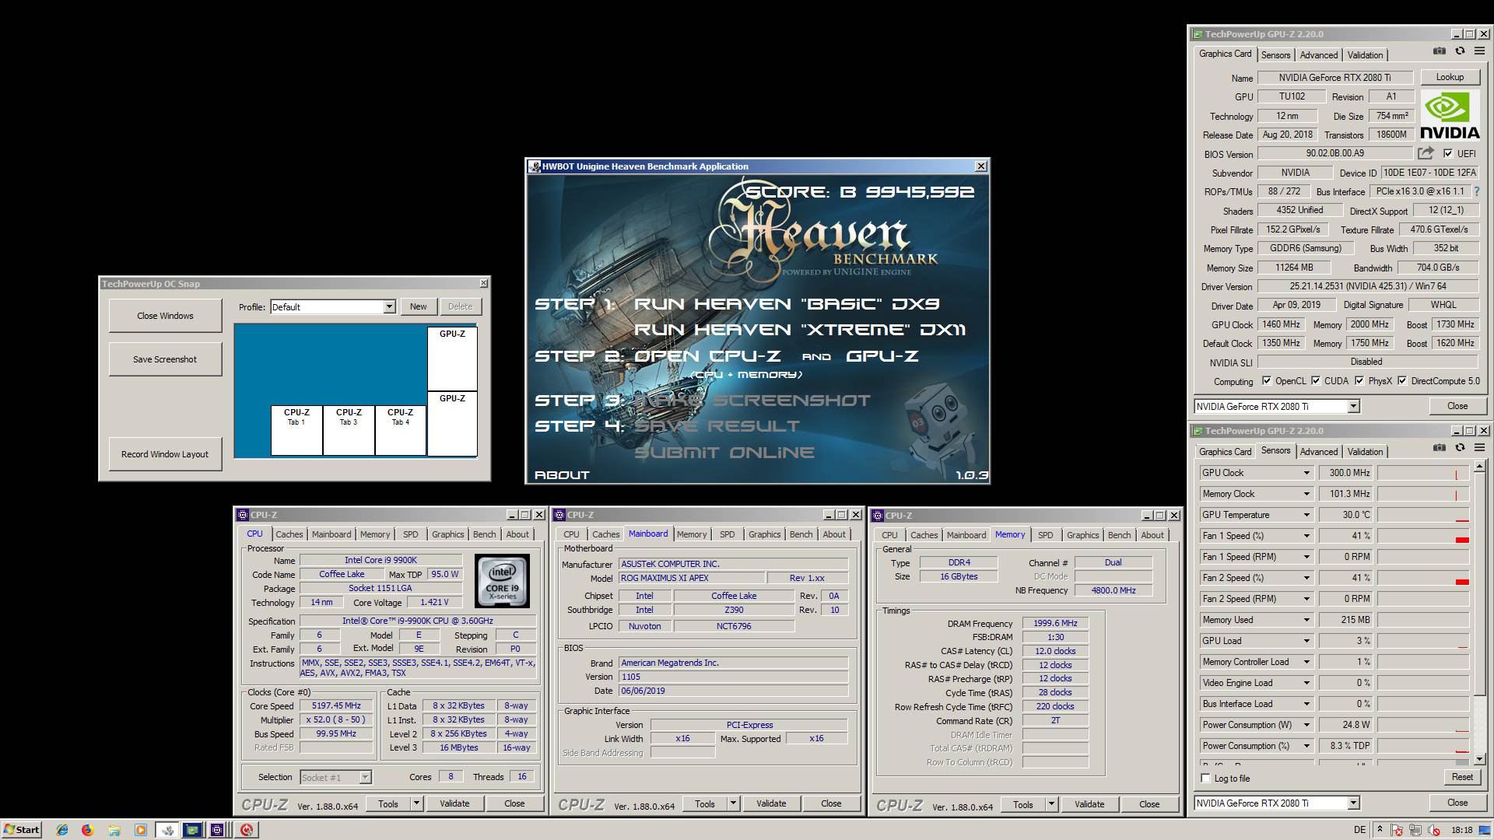Viewport: 1494px width, 840px height.
Task: Click the refresh icon in the GPU-Z Sensors window
Action: point(1460,448)
